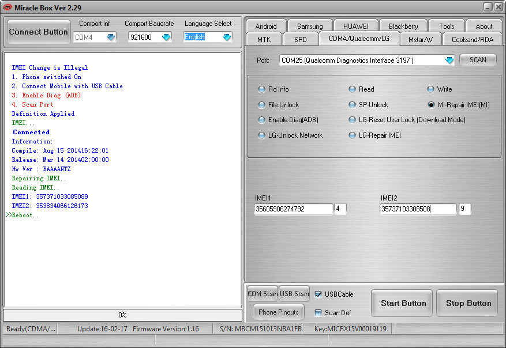Click the 'Ready(CDMA/...' status bar entry
Screen dimensions: 506x348
[31, 328]
